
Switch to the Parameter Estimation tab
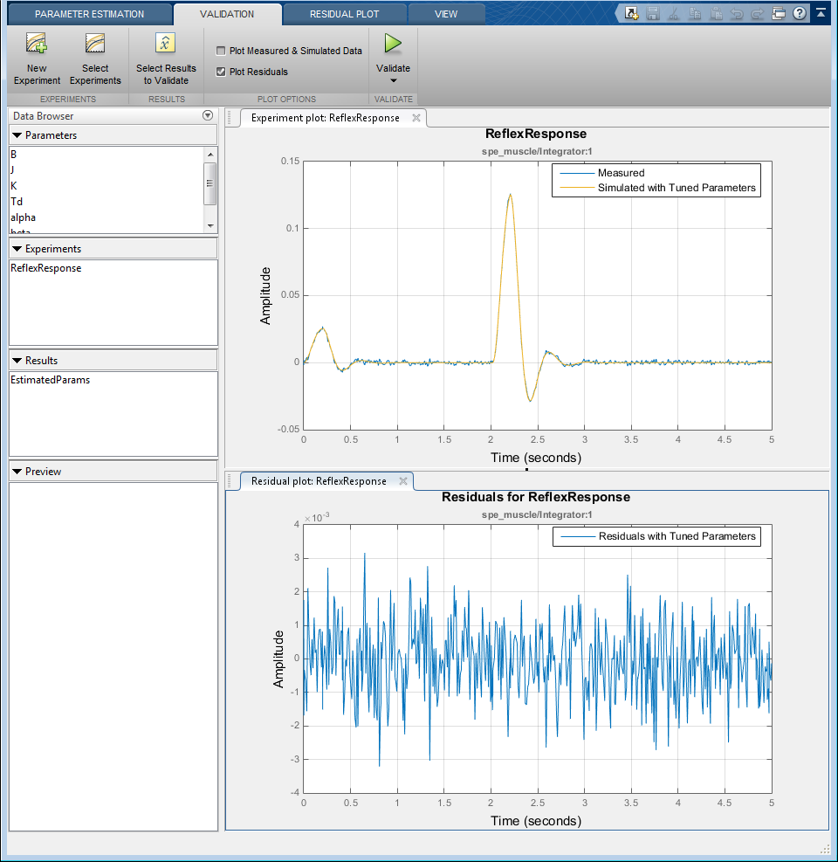tap(89, 14)
